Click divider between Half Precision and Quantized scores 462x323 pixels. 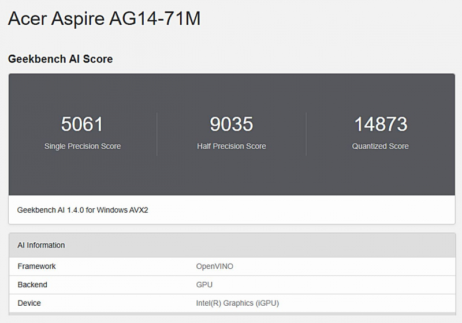[305, 134]
